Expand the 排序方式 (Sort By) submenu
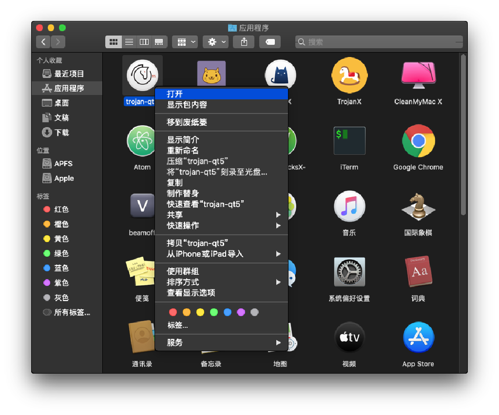The image size is (499, 415). tap(219, 282)
